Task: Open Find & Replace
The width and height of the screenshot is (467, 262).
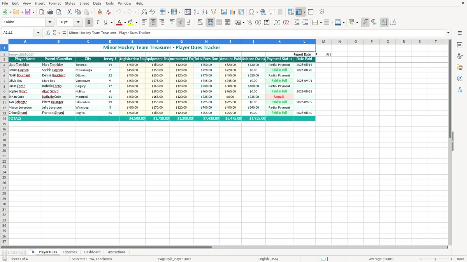Action: 144,12
